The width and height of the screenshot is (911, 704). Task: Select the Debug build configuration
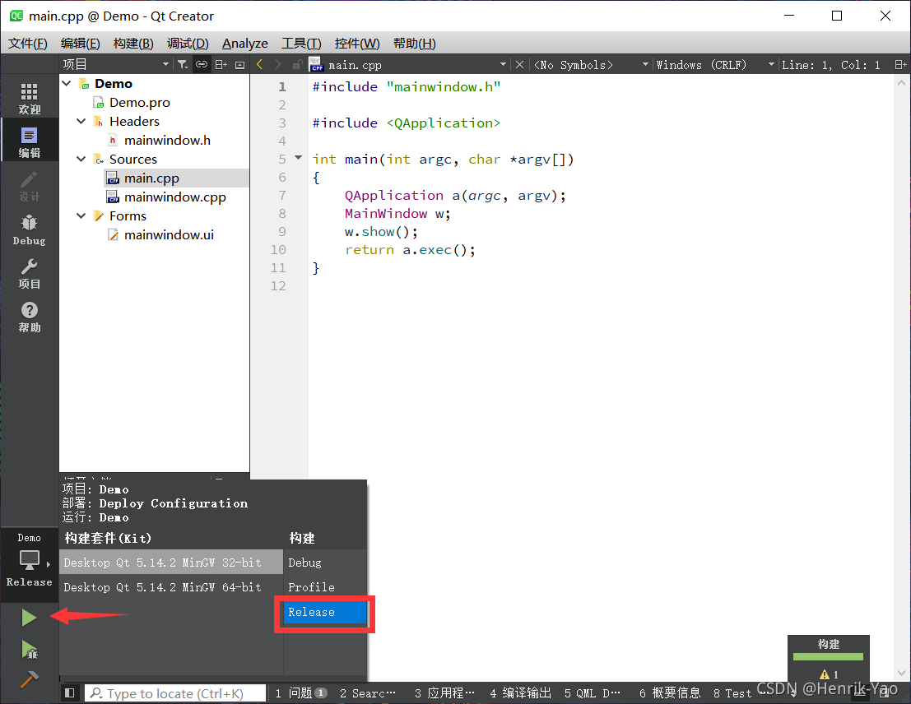325,563
